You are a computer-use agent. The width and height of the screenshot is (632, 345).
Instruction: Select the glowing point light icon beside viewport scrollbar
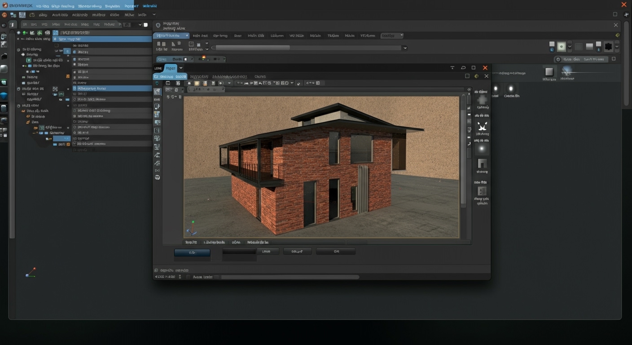click(482, 149)
